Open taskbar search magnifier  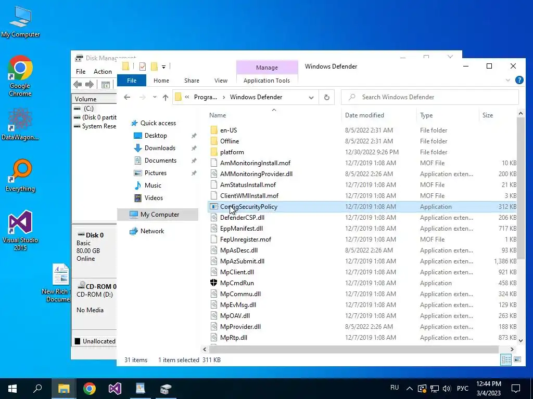[37, 388]
